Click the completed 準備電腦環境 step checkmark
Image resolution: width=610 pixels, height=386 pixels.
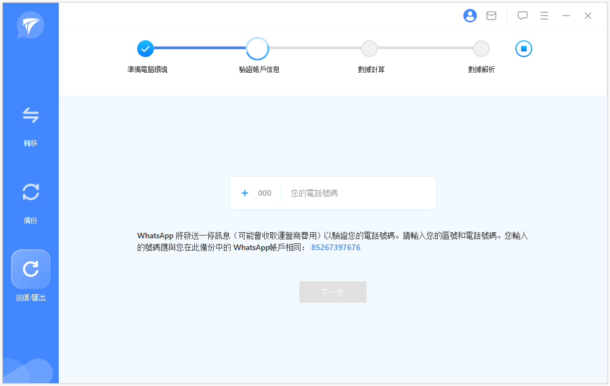(x=146, y=49)
